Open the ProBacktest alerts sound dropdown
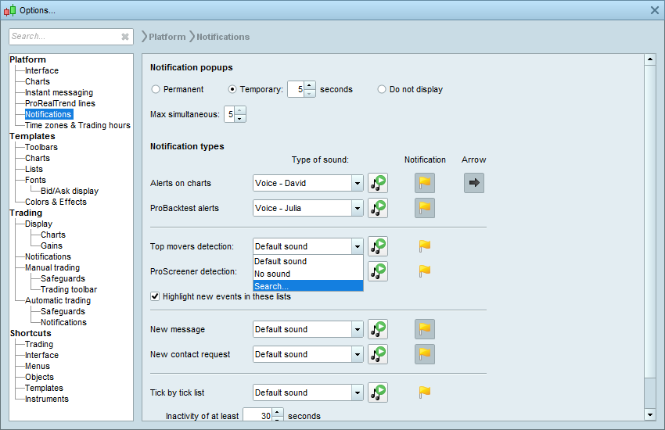This screenshot has width=665, height=430. (x=358, y=208)
